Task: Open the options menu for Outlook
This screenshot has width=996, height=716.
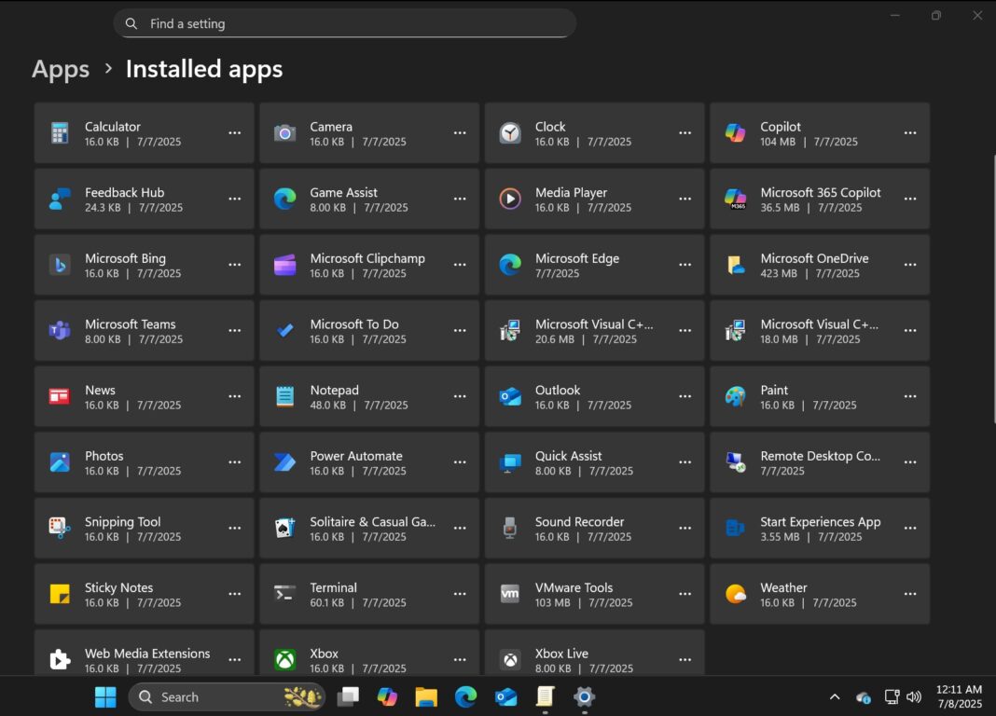Action: pyautogui.click(x=685, y=395)
